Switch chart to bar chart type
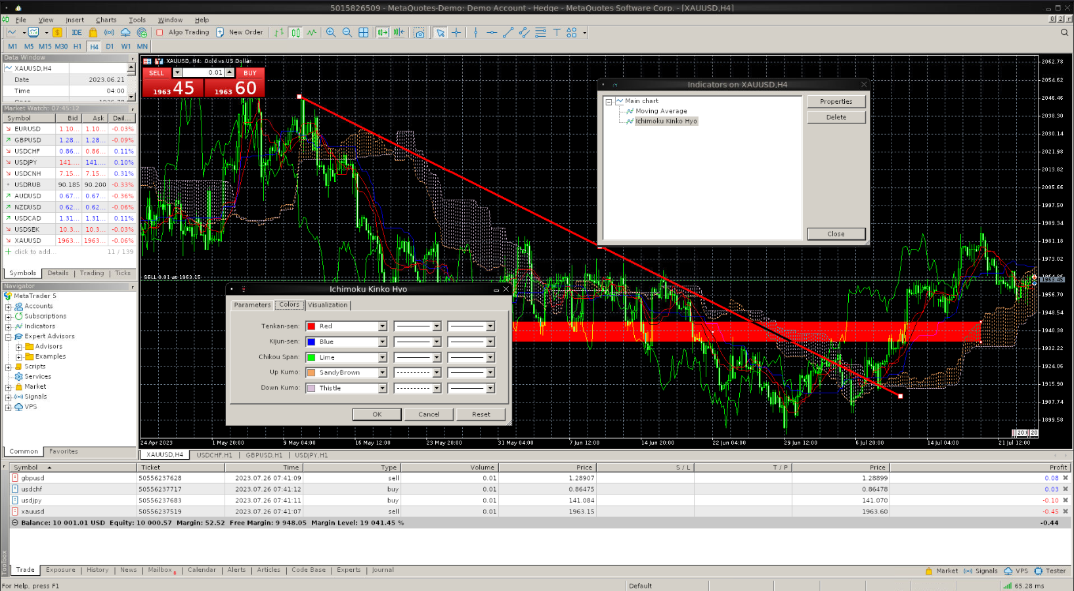This screenshot has height=591, width=1074. pos(279,32)
